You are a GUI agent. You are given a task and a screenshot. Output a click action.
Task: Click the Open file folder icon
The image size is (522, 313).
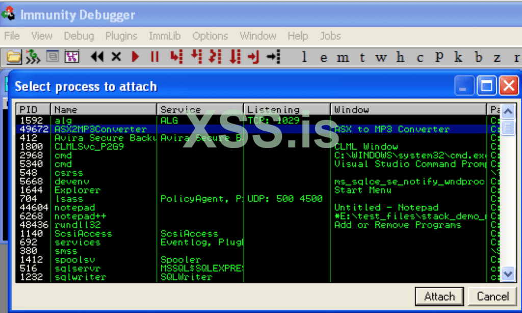[14, 57]
